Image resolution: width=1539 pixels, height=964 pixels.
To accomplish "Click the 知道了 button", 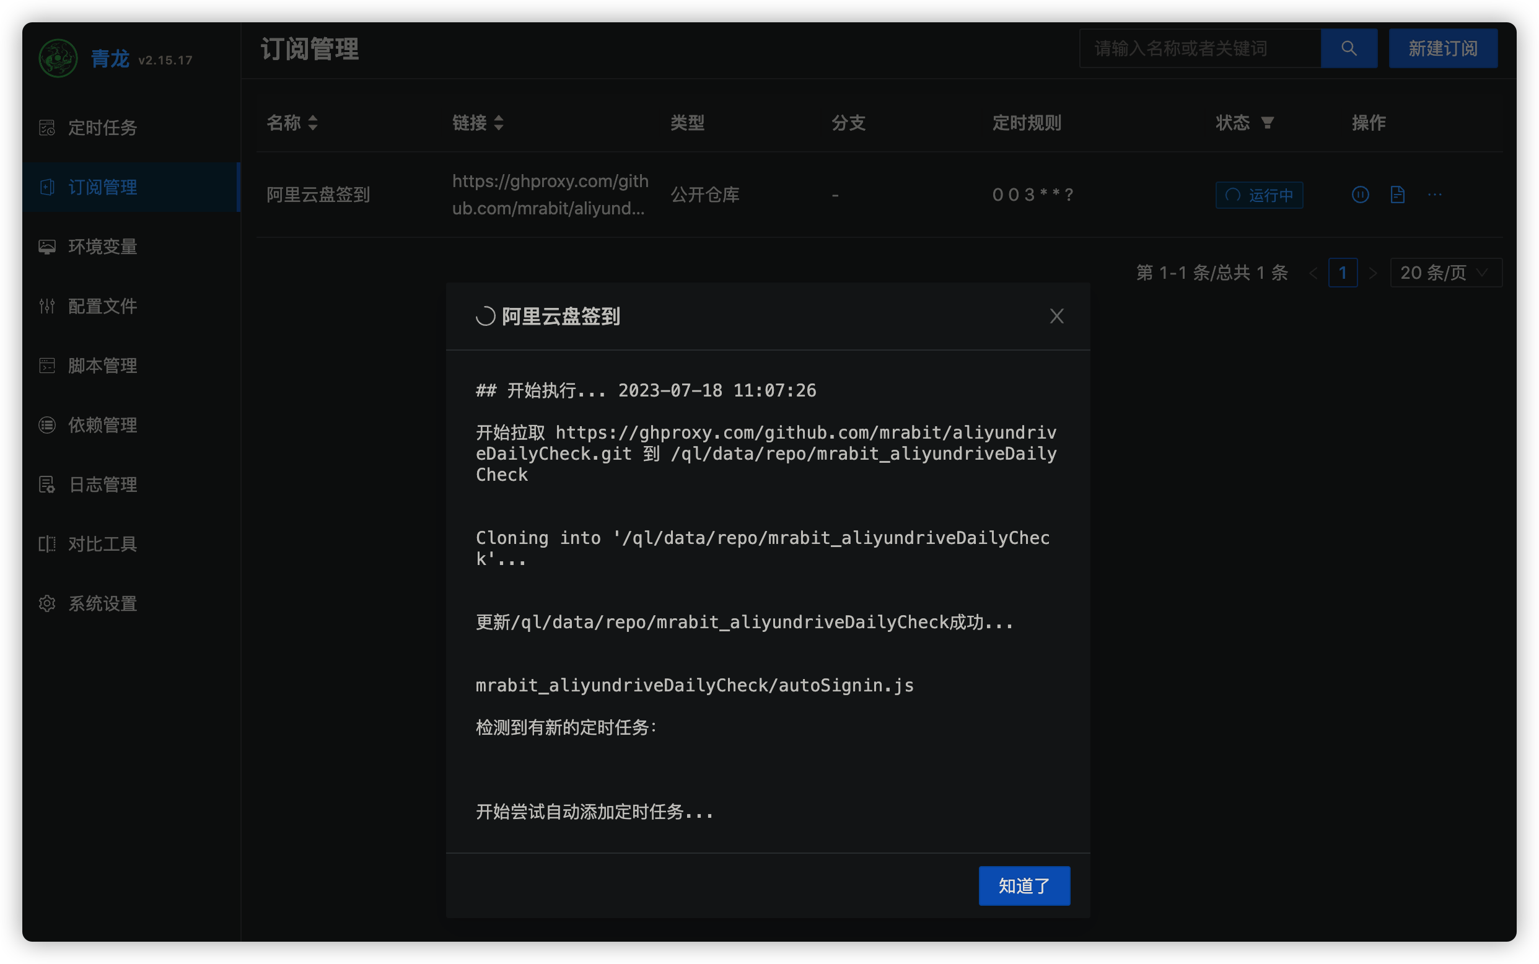I will (1024, 885).
